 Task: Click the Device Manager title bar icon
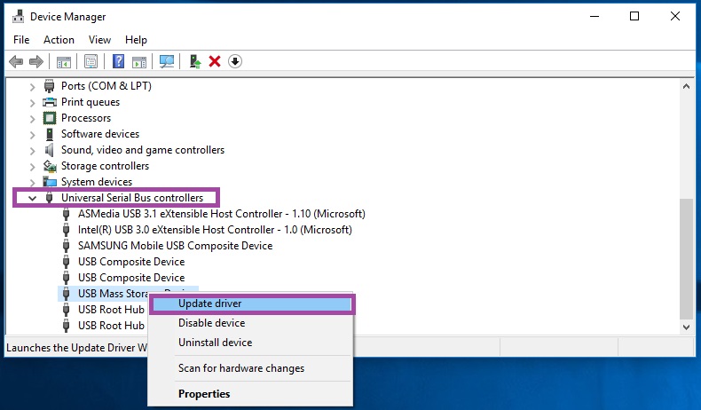pyautogui.click(x=19, y=17)
